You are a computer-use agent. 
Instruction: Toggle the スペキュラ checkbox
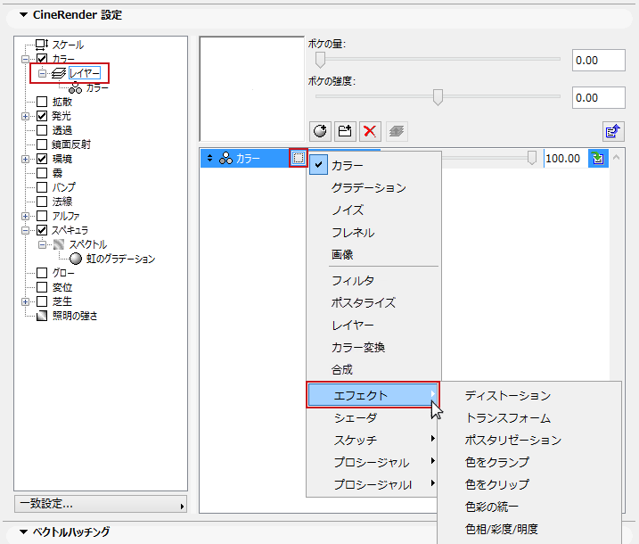click(x=42, y=230)
